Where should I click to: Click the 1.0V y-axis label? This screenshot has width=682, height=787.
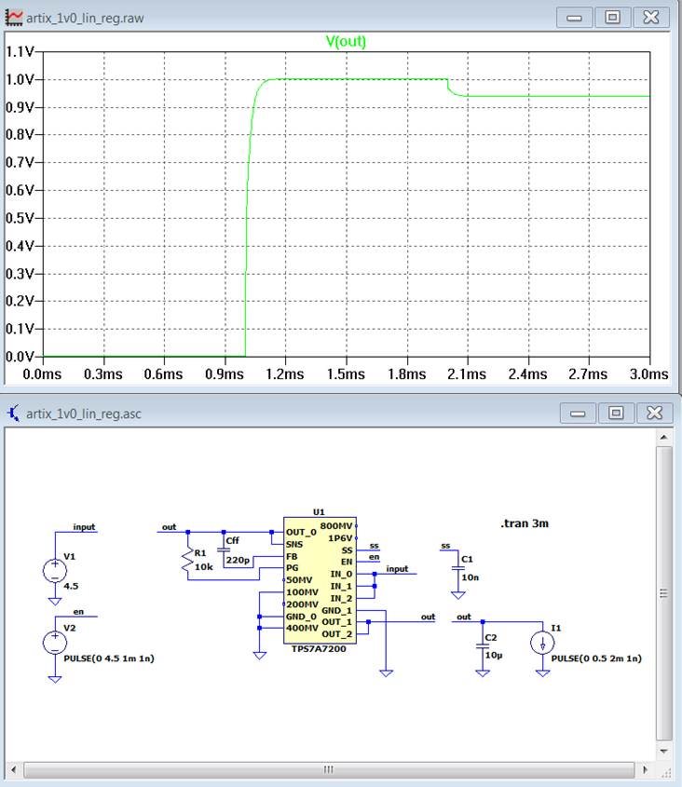tap(20, 79)
